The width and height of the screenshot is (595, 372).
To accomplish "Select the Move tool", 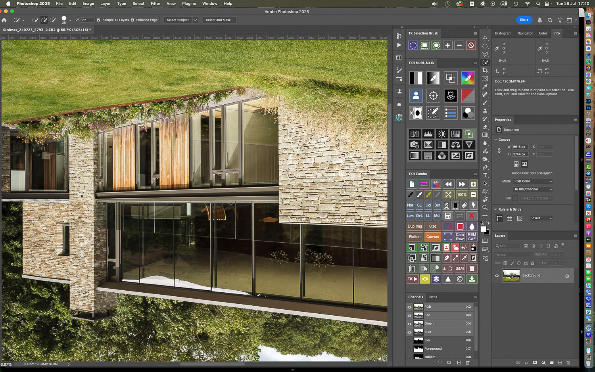I will (485, 38).
